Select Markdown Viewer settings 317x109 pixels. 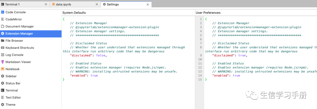[x=31, y=62]
